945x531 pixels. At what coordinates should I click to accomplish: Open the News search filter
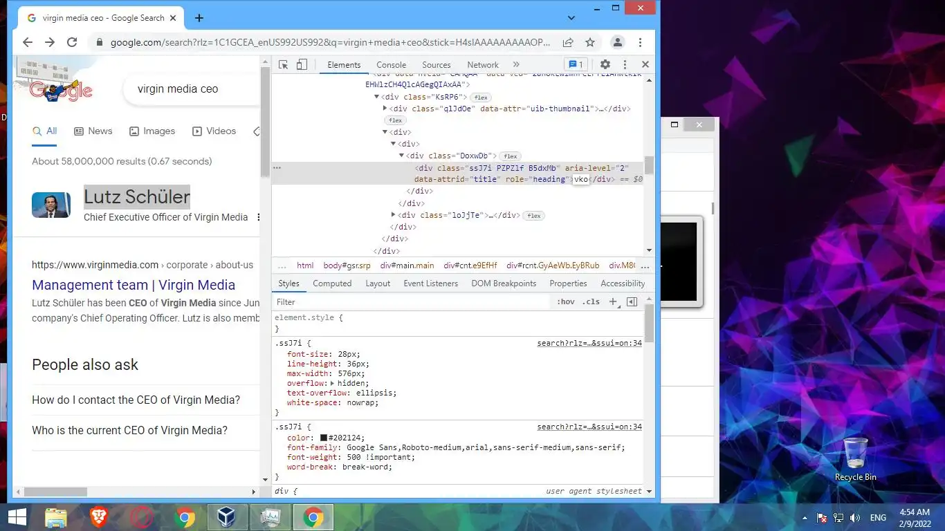pyautogui.click(x=93, y=131)
